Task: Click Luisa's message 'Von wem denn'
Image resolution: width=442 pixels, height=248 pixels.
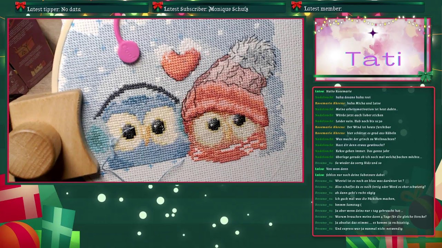Action: (337, 169)
